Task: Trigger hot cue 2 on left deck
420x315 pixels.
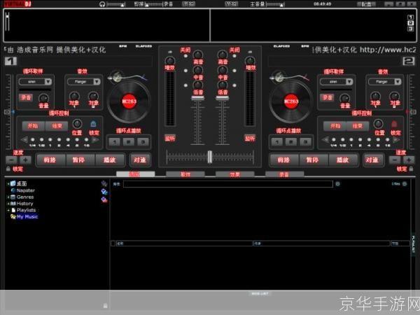Action: (x=129, y=141)
